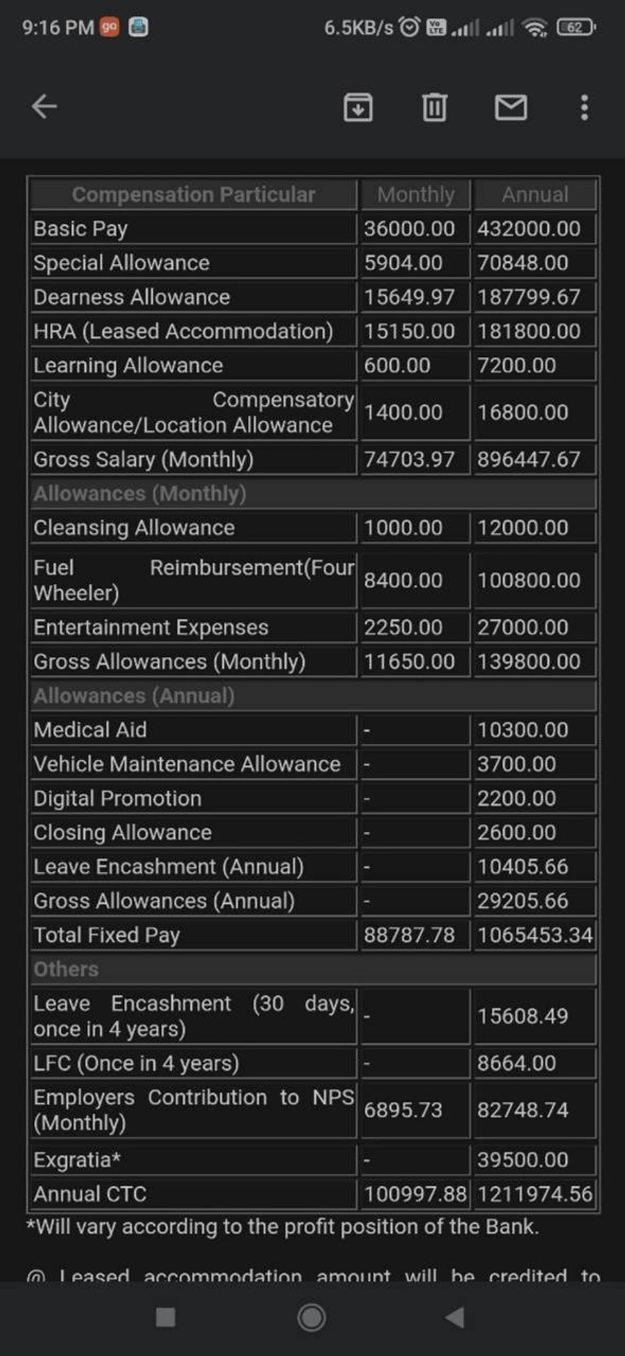The width and height of the screenshot is (625, 1356).
Task: Select the Compensation Particular header cell
Action: coord(193,195)
